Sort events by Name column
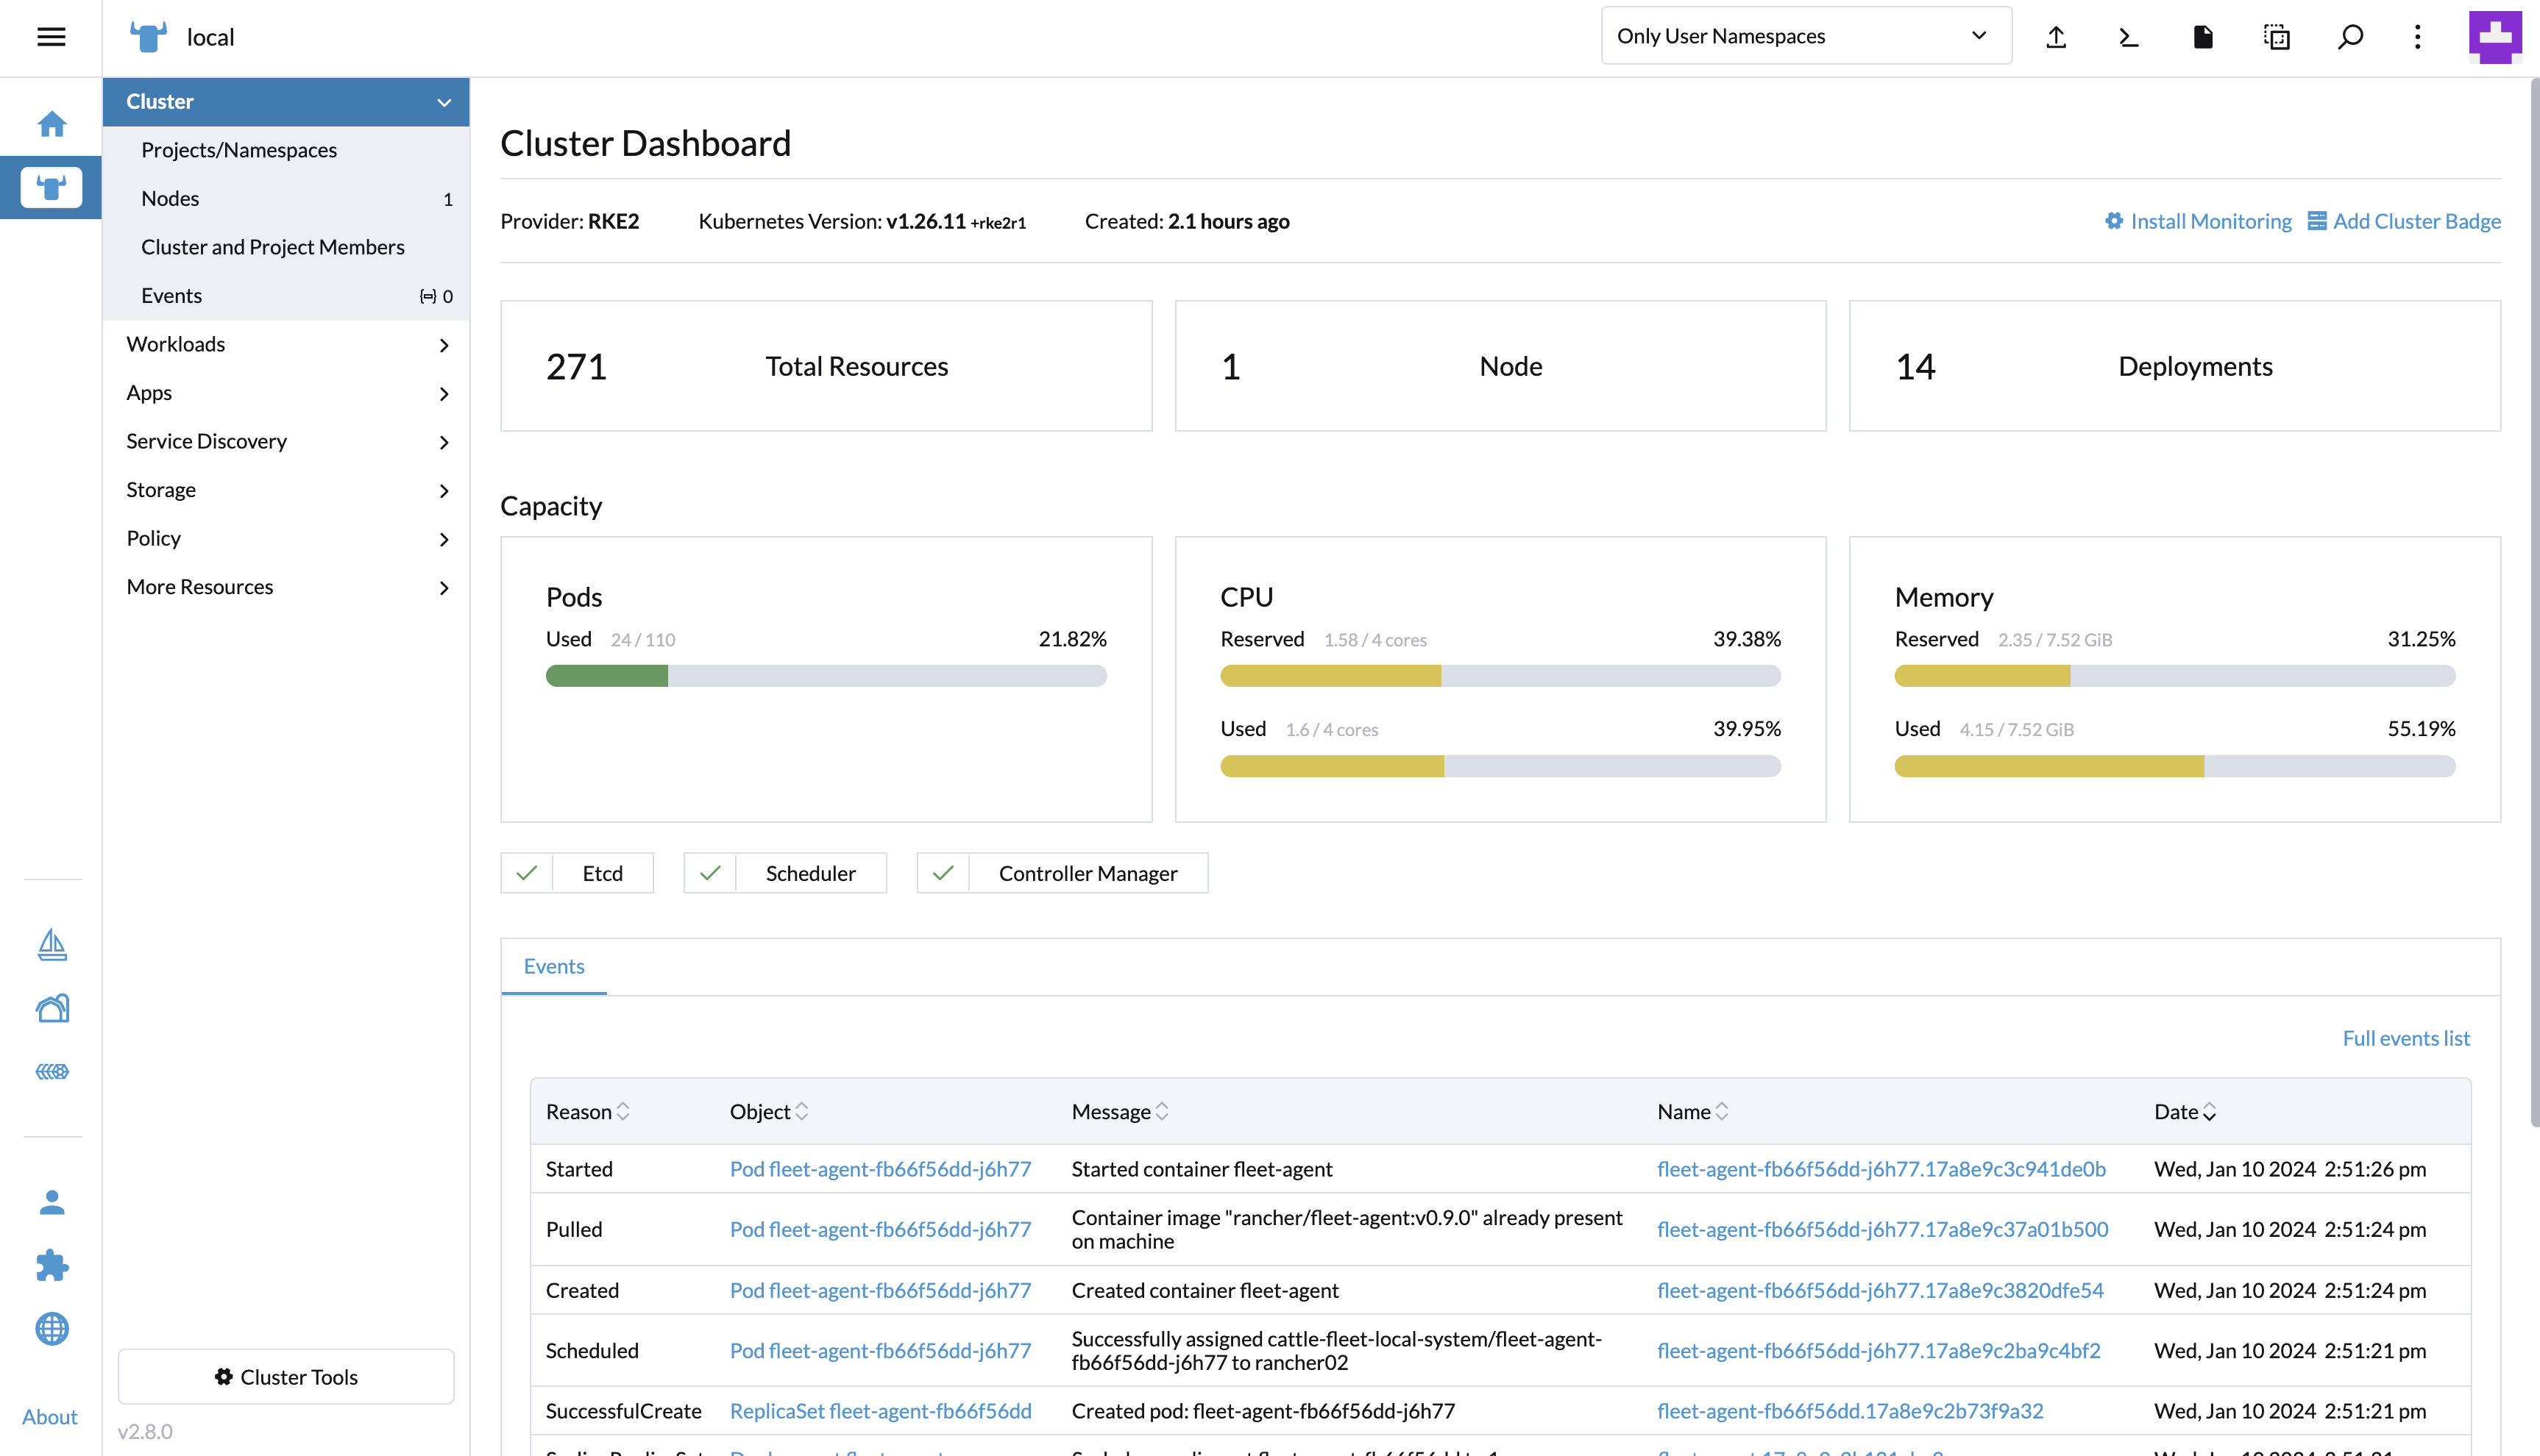This screenshot has height=1456, width=2540. [x=1692, y=1111]
